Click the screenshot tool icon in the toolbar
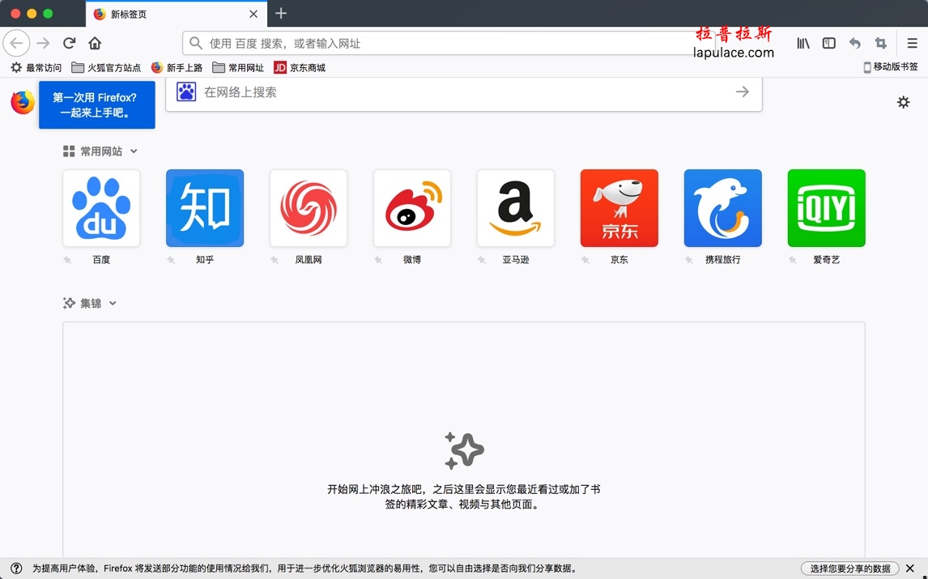The width and height of the screenshot is (928, 579). coord(880,43)
